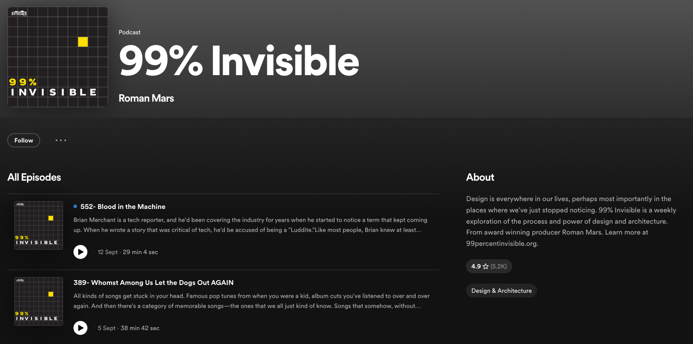Click the 99% Invisible podcast title
Image resolution: width=693 pixels, height=344 pixels.
[239, 61]
